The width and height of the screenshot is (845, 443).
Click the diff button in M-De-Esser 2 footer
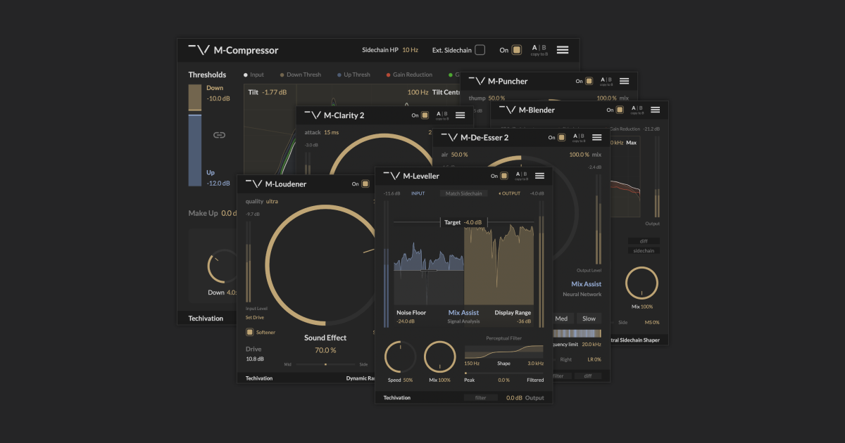[587, 375]
